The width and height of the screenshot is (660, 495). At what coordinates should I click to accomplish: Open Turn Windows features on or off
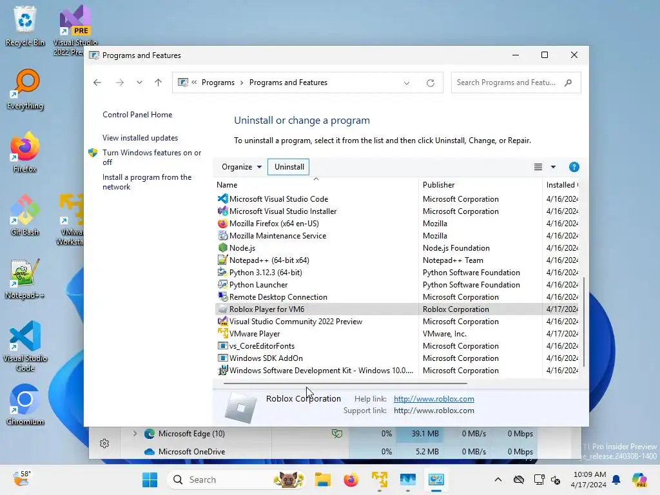tap(151, 157)
